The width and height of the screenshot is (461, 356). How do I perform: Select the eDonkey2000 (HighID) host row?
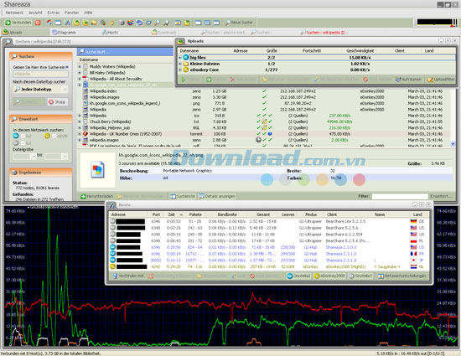click(x=269, y=266)
